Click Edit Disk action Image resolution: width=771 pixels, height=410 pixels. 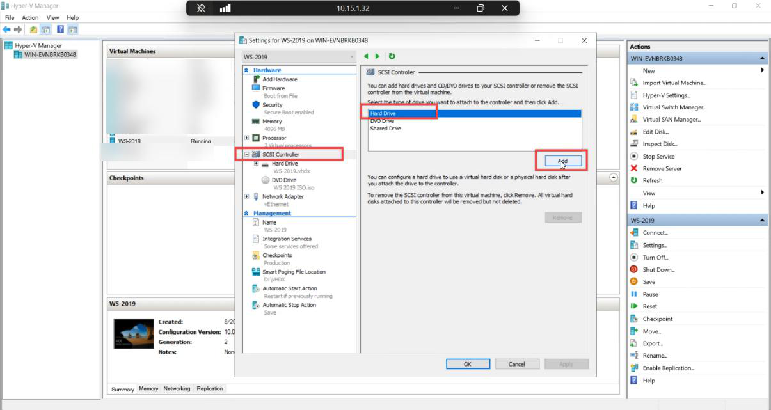(x=655, y=132)
